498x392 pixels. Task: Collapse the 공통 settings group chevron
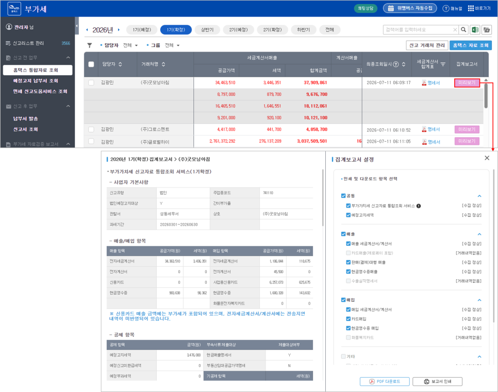479,196
